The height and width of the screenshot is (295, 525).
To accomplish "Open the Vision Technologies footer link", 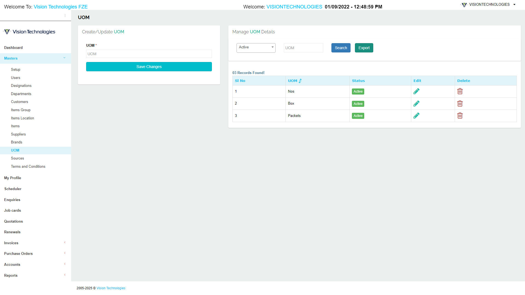I will coord(111,288).
